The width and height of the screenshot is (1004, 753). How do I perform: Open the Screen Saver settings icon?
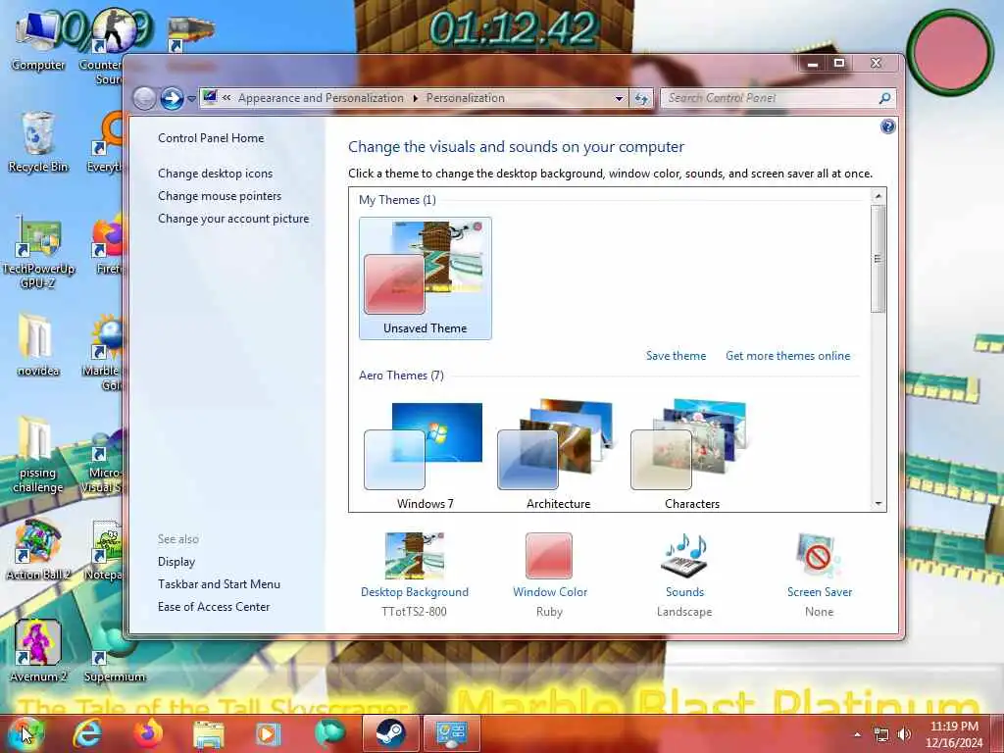[x=819, y=556]
